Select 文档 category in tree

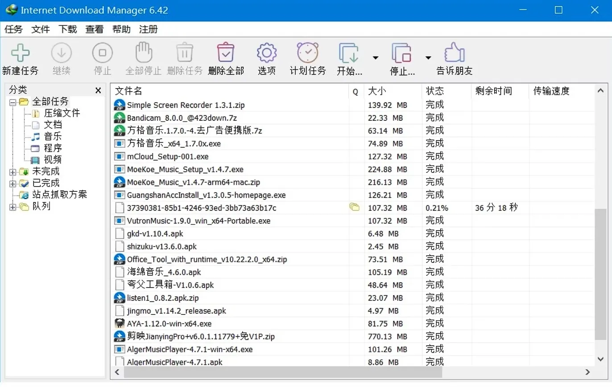coord(53,125)
